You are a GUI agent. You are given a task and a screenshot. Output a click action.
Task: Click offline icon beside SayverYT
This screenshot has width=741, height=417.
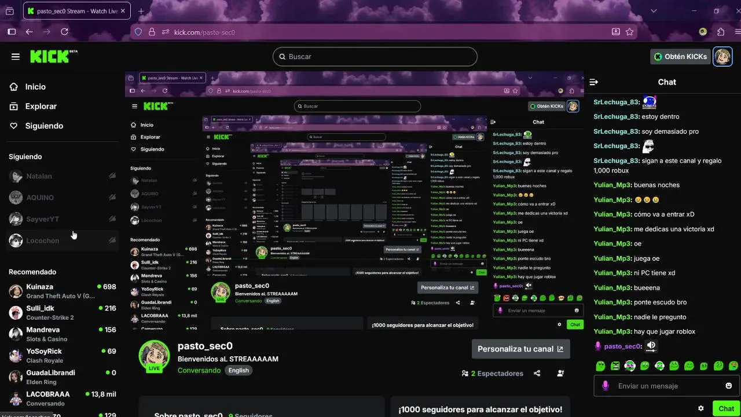[x=112, y=219]
